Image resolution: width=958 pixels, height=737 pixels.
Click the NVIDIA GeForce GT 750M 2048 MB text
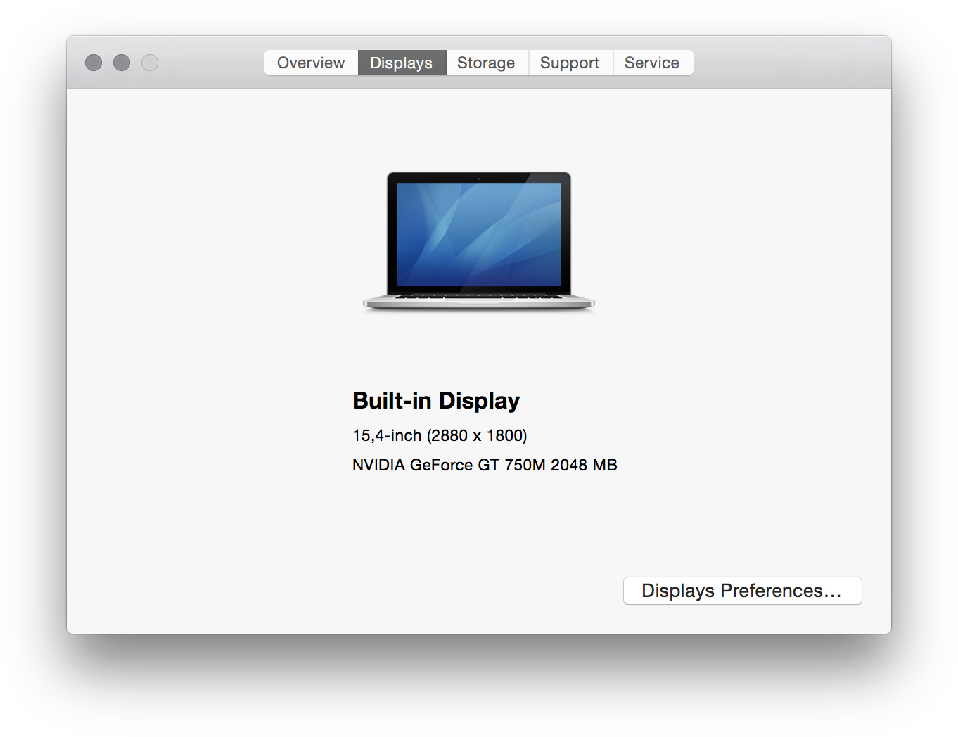[485, 465]
